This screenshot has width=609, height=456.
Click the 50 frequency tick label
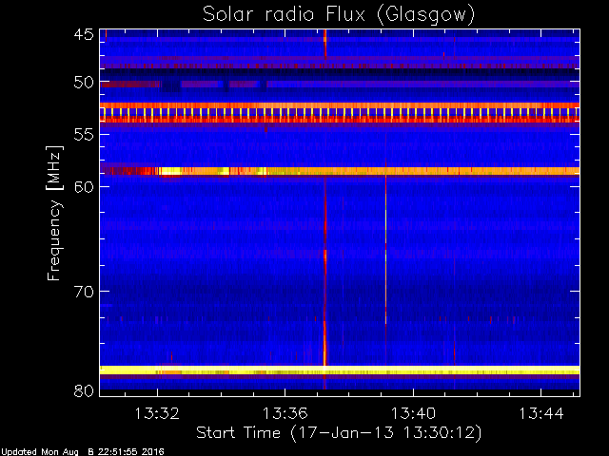pos(84,83)
